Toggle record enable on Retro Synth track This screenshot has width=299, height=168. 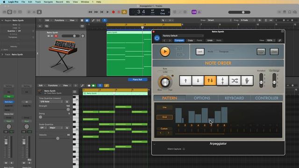click(56, 36)
